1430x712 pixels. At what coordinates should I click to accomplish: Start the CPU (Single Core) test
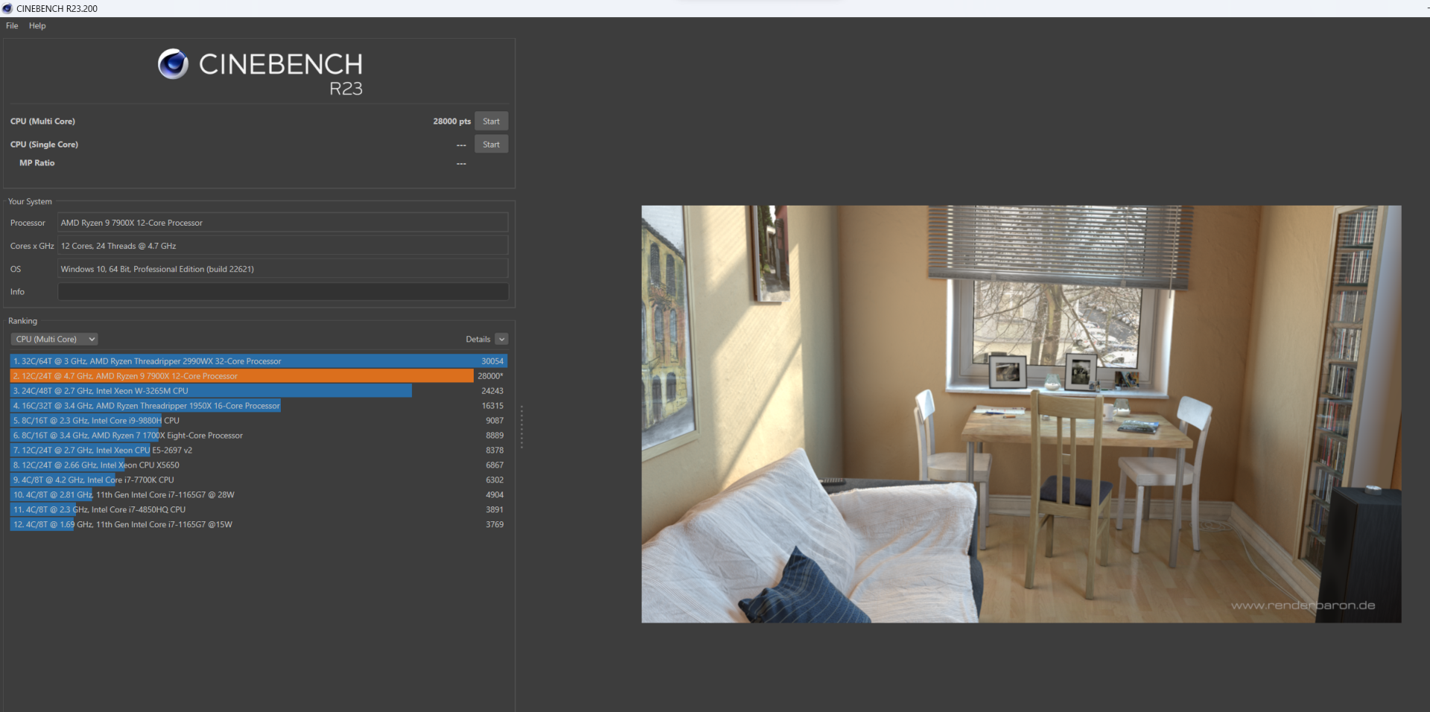pos(491,144)
